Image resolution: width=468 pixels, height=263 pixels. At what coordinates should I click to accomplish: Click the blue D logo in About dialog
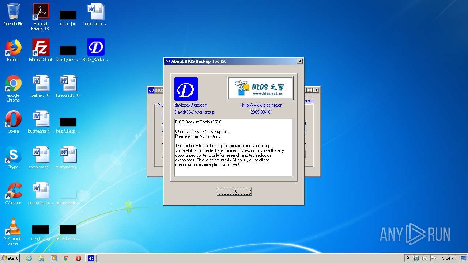click(186, 89)
